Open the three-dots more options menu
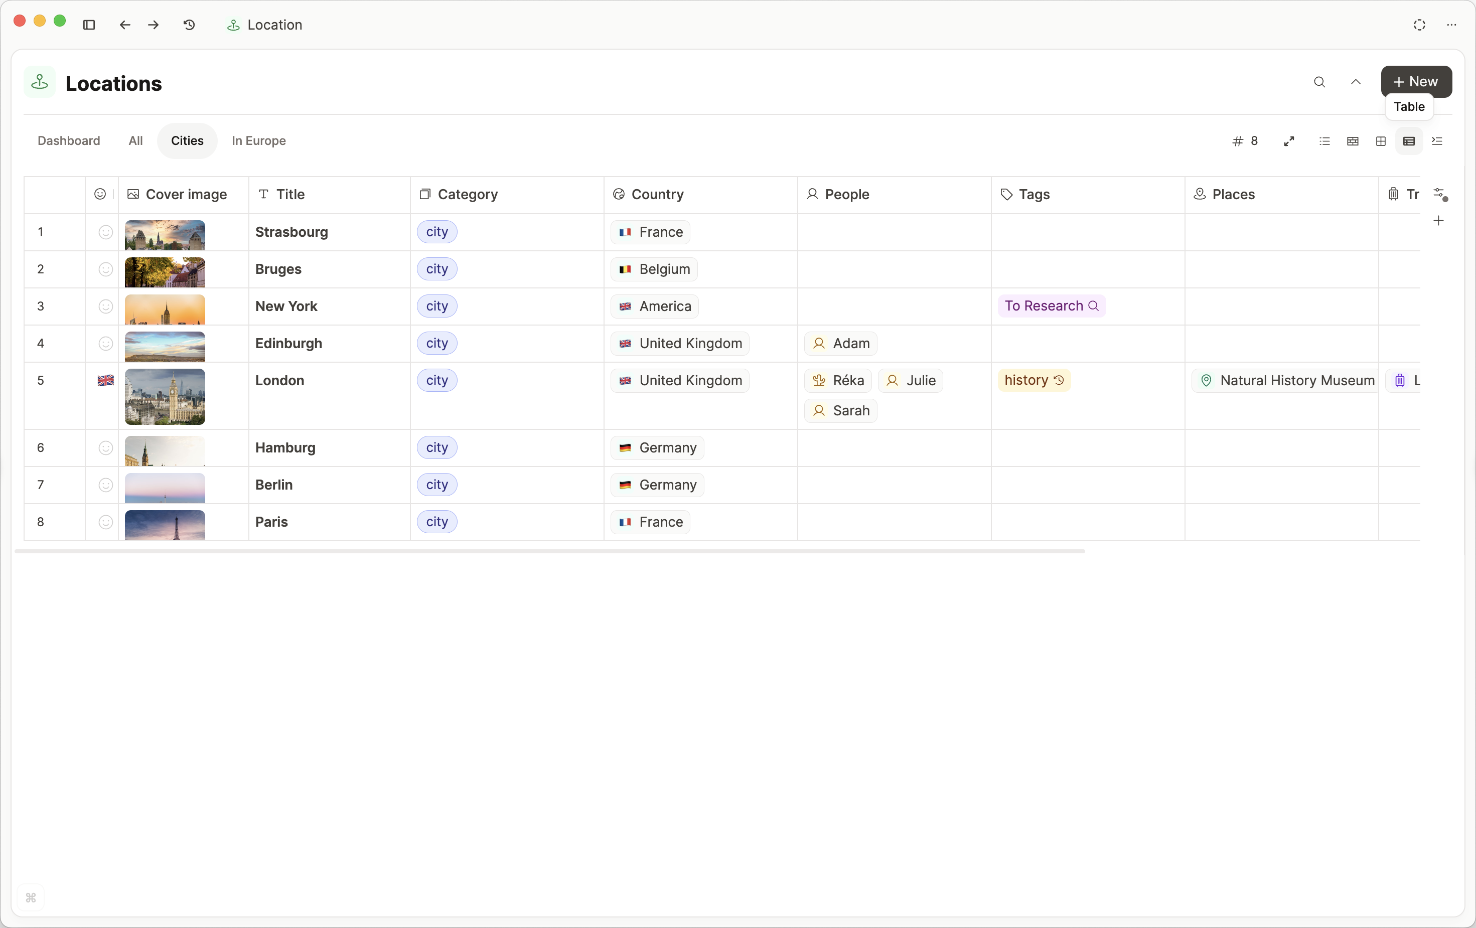The image size is (1476, 928). pos(1451,25)
